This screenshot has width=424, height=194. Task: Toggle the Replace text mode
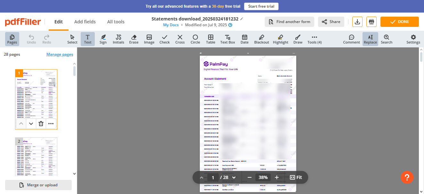[x=370, y=39]
